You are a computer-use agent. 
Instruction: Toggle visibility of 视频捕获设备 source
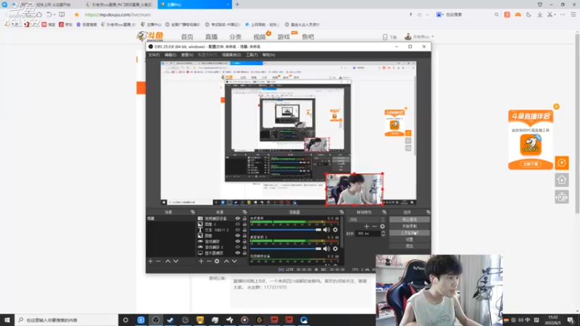[238, 219]
